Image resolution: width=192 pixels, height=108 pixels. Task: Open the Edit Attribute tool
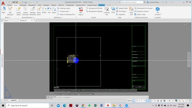(10, 11)
